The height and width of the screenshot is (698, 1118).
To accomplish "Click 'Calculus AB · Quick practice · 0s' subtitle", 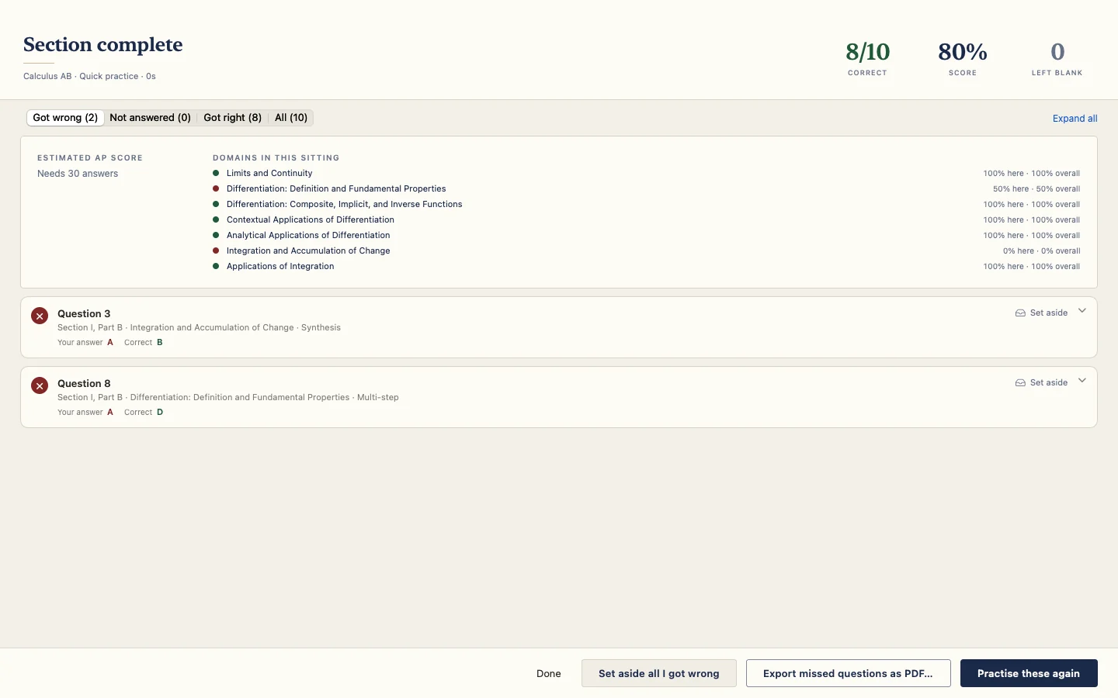I will 89,77.
